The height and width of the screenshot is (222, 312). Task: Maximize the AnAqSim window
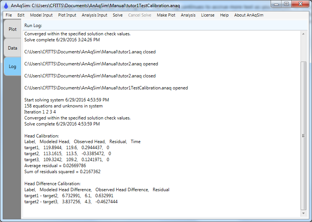(x=286, y=4)
